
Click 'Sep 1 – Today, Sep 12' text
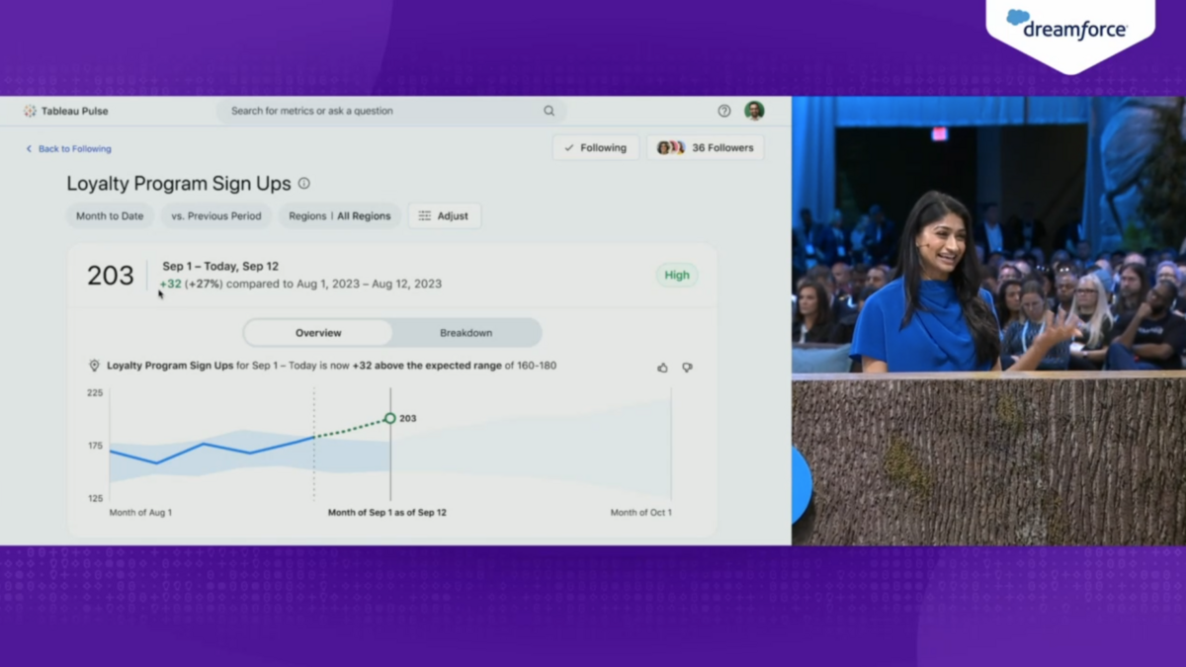tap(220, 267)
